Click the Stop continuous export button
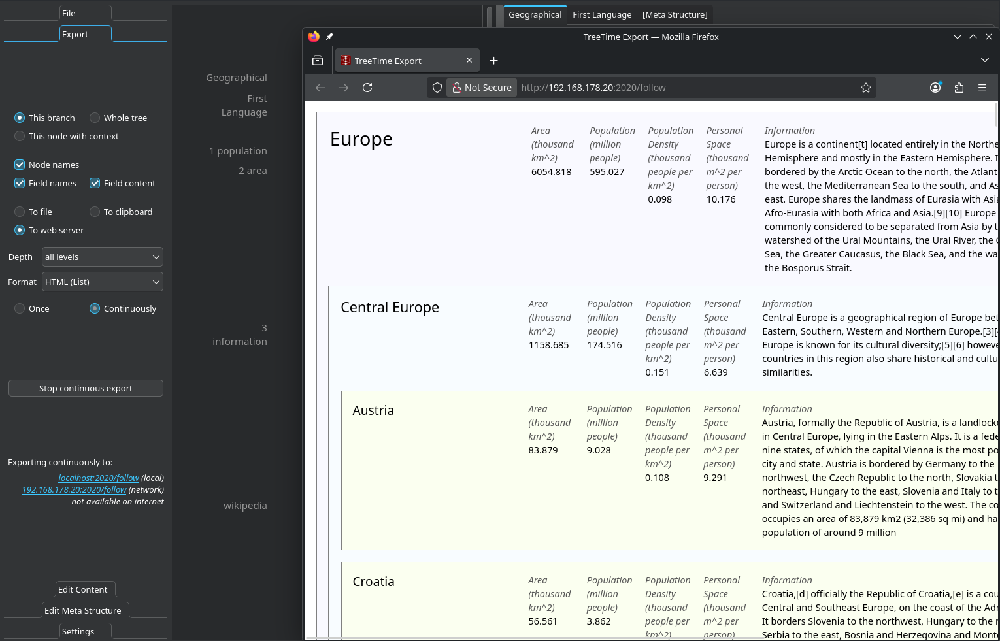 click(x=86, y=388)
